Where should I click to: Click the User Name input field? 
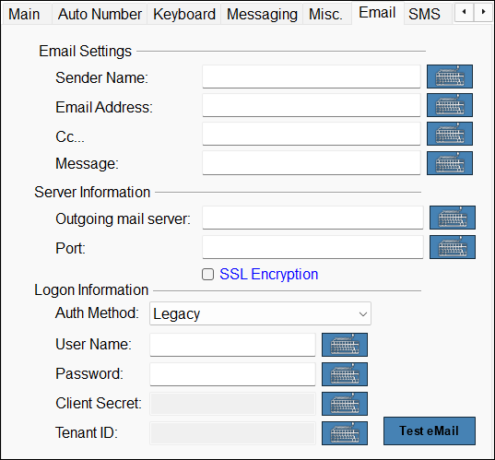pos(232,345)
